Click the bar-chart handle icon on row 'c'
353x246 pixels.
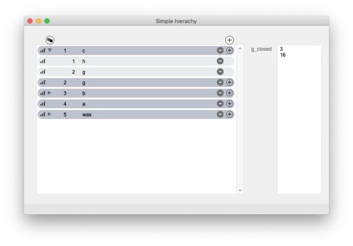coord(43,51)
